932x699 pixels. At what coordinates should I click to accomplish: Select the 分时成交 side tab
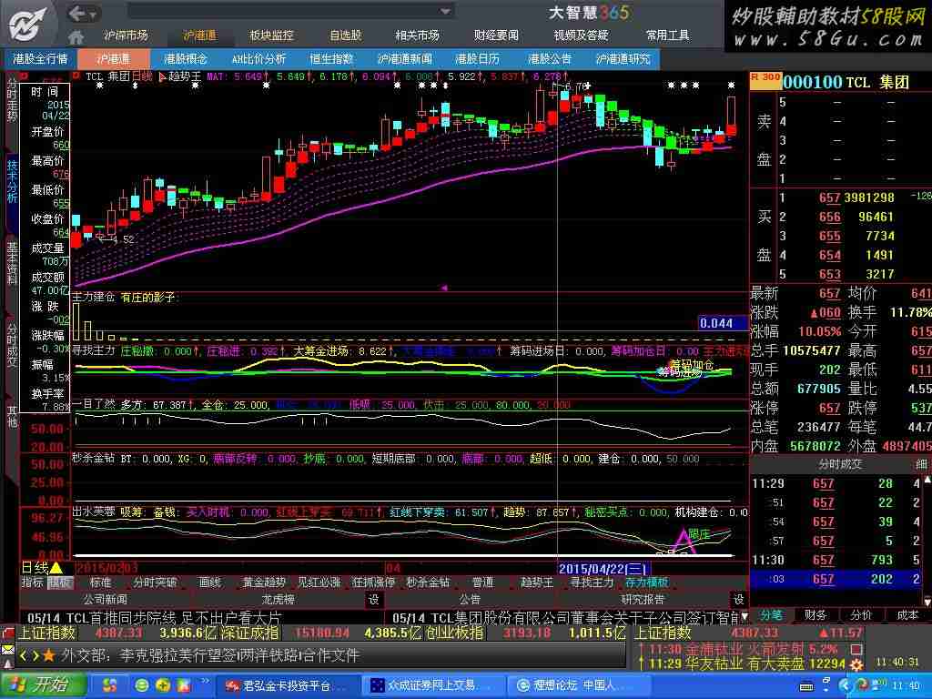(x=11, y=346)
